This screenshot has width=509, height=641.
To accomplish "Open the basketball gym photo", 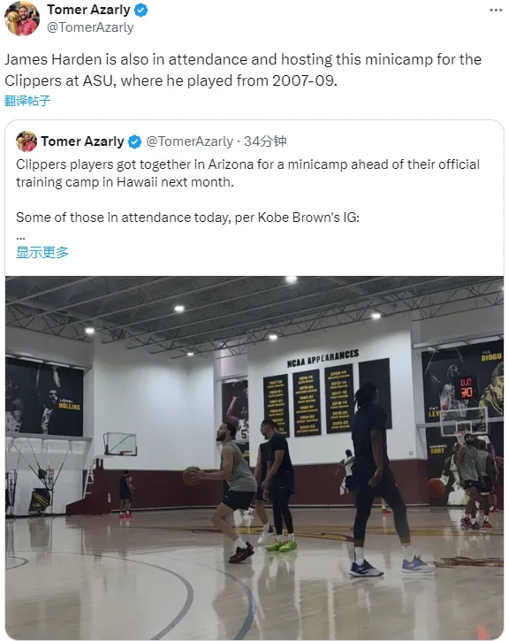I will point(254,457).
